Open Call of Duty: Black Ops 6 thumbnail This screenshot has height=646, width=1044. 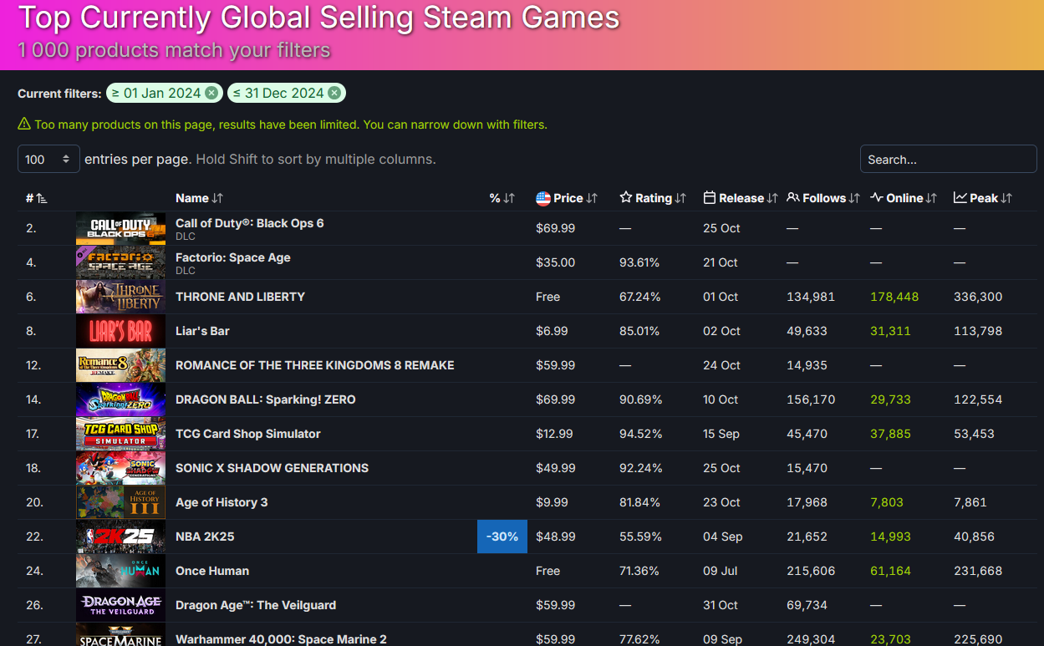pyautogui.click(x=120, y=228)
